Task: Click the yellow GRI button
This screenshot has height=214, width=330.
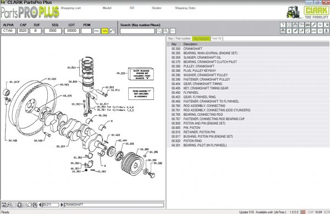Action: point(105,31)
